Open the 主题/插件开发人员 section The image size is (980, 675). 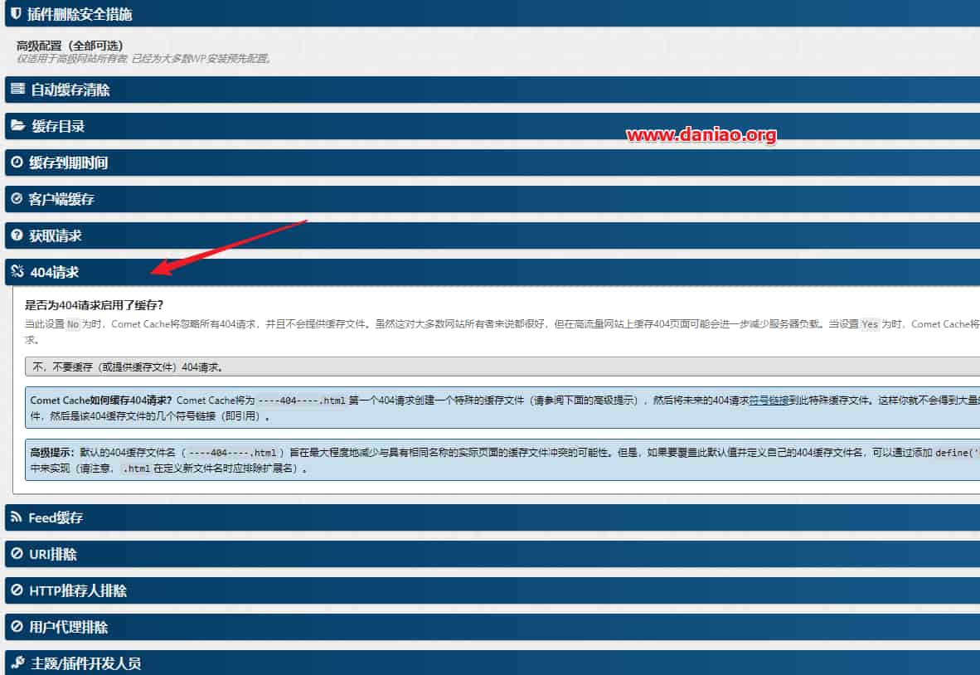[x=492, y=663]
